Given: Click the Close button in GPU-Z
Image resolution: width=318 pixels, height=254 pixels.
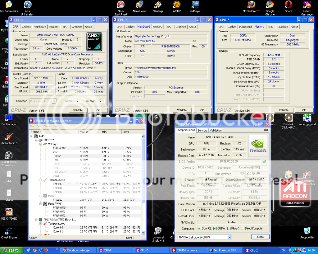Looking at the screenshot, I should (261, 237).
